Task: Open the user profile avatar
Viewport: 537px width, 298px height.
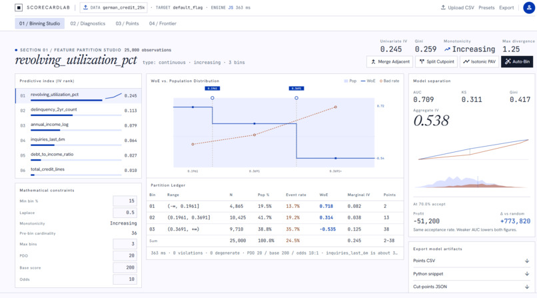Action: 529,7
